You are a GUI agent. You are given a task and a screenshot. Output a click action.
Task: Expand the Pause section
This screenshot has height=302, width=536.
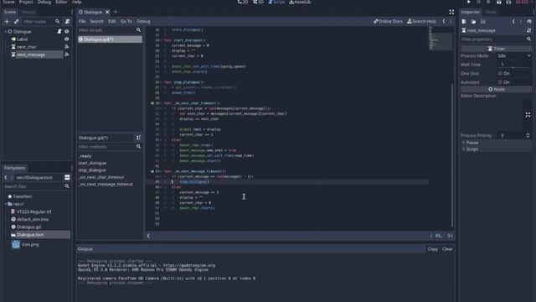pyautogui.click(x=463, y=143)
